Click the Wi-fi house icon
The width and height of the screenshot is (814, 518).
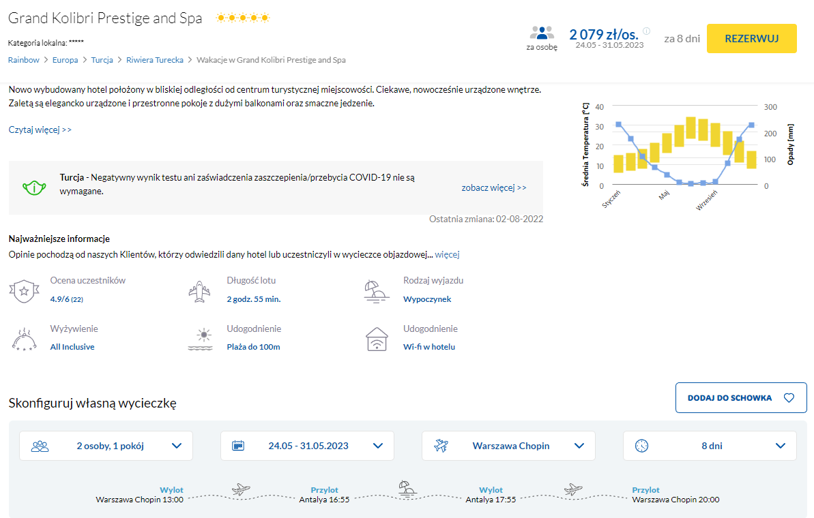pos(376,339)
